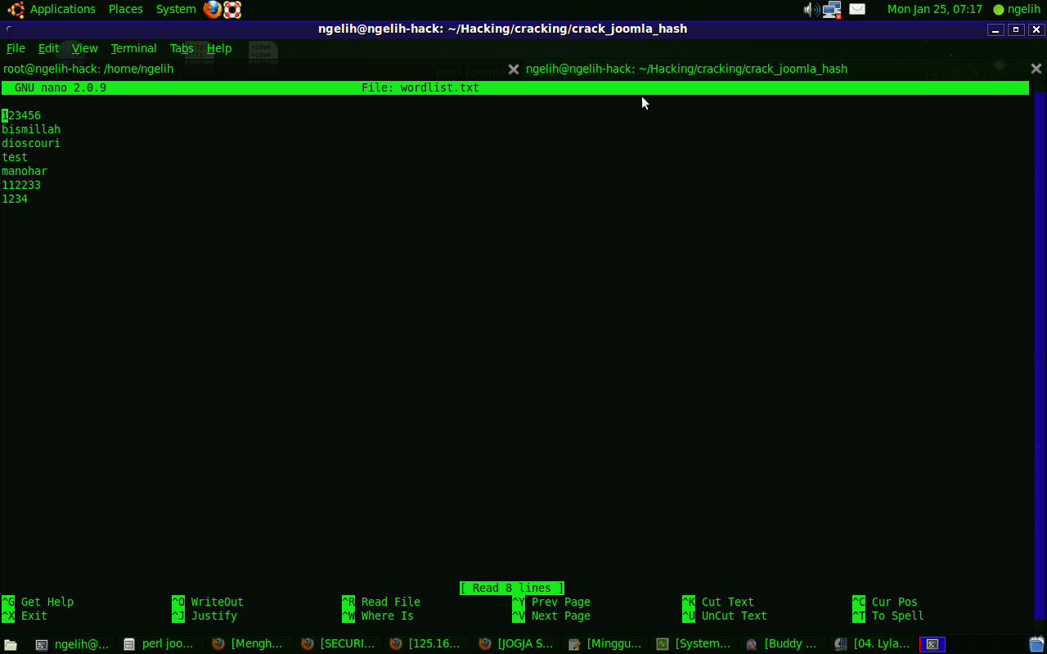Click the '^C Cur Pos' nano shortcut
The height and width of the screenshot is (654, 1047).
coord(885,602)
